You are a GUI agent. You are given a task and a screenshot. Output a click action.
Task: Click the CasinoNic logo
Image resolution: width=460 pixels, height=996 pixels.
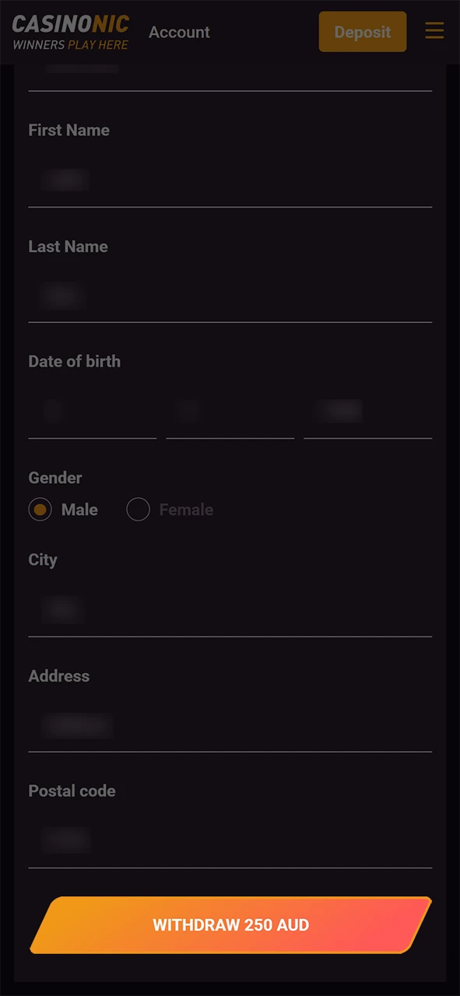[70, 25]
